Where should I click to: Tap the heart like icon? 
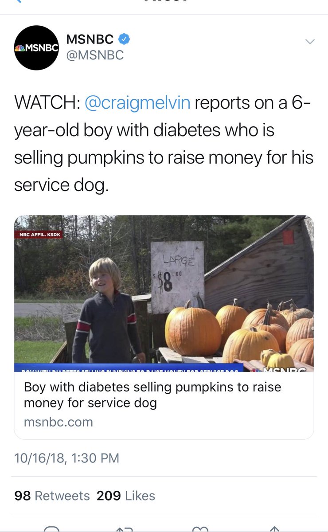tap(201, 529)
